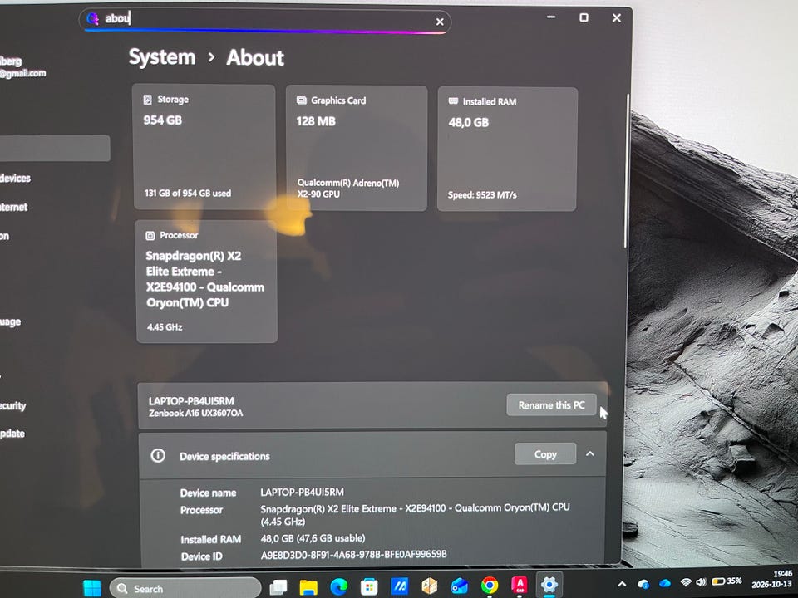798x598 pixels.
Task: Open the MyASUS app in the taskbar
Action: [399, 586]
